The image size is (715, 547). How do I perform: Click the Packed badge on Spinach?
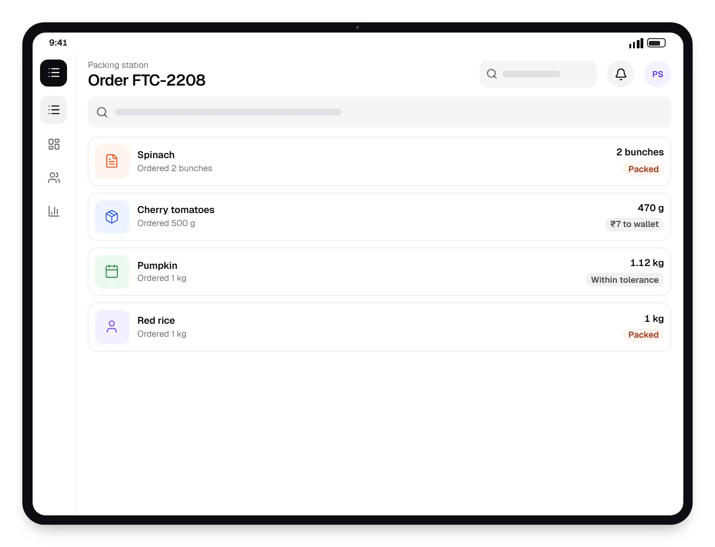pyautogui.click(x=643, y=169)
